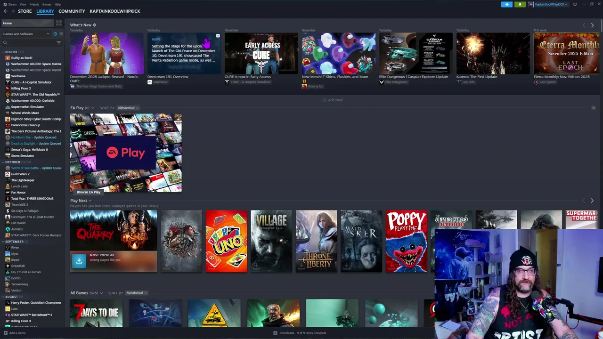Select Warframe in the game list

point(18,76)
